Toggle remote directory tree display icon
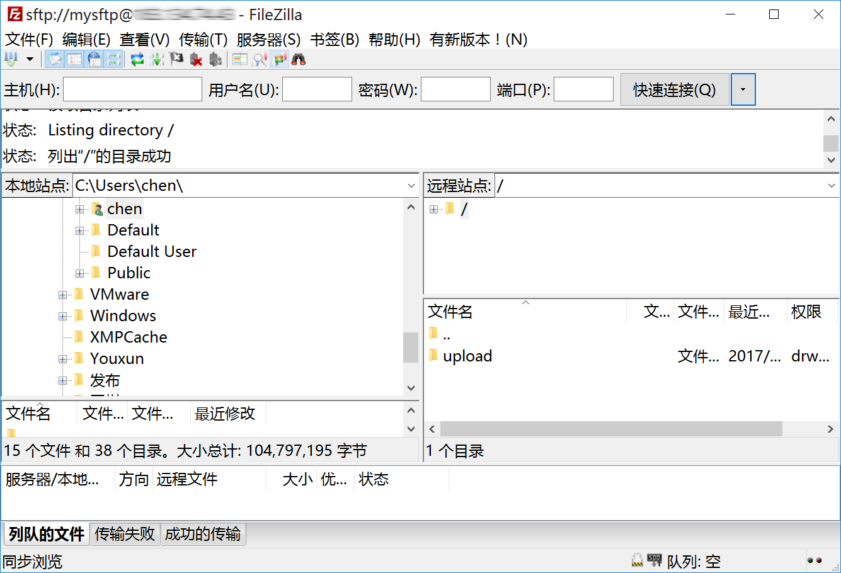Image resolution: width=841 pixels, height=573 pixels. 94,60
